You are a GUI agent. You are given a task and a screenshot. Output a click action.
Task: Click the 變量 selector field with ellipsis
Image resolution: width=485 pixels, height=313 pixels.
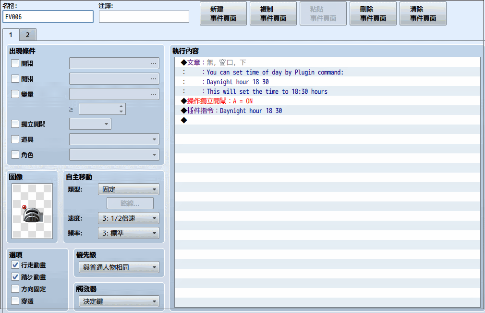[114, 94]
